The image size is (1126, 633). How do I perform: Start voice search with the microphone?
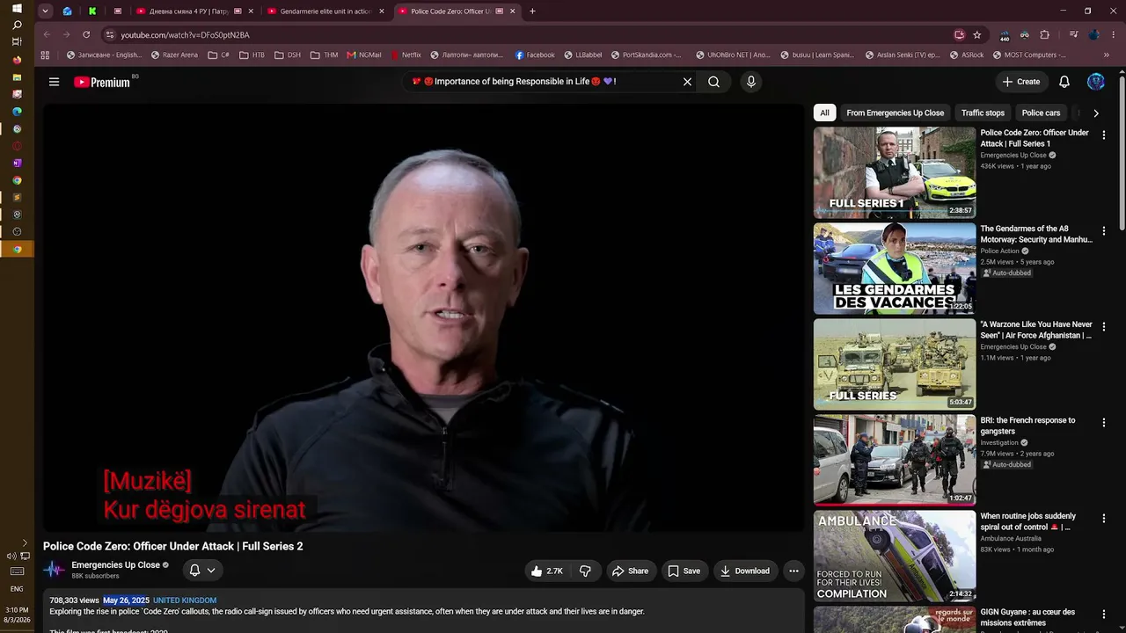point(750,82)
